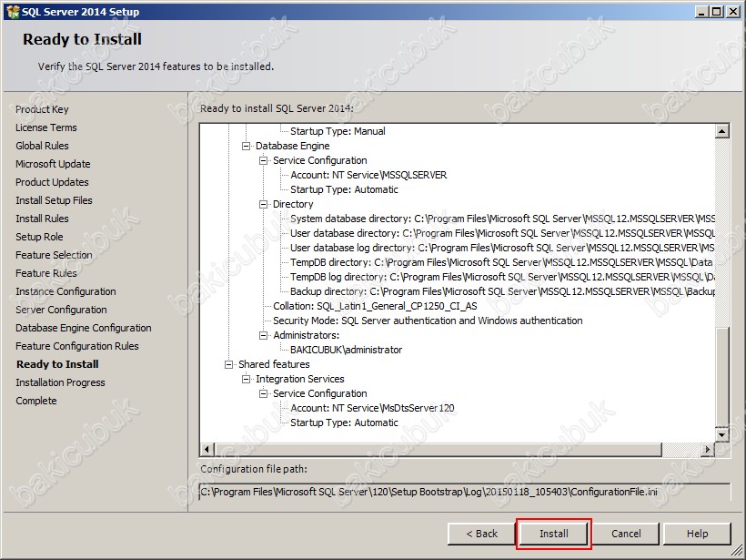
Task: Select the Shared features tree label
Action: pos(274,364)
